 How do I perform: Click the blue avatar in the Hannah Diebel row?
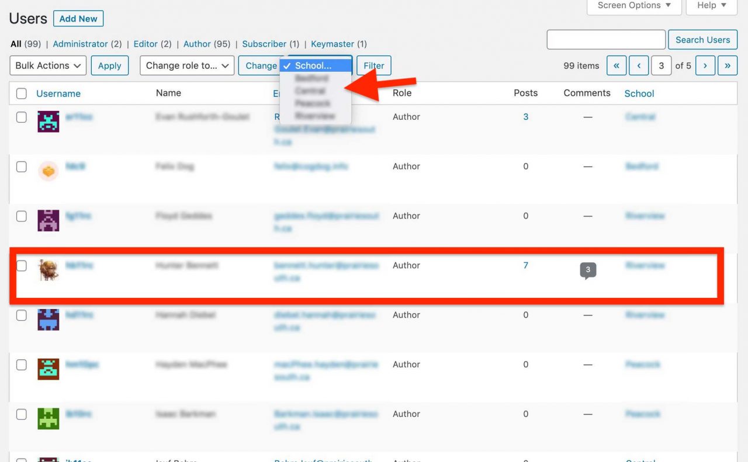(49, 320)
